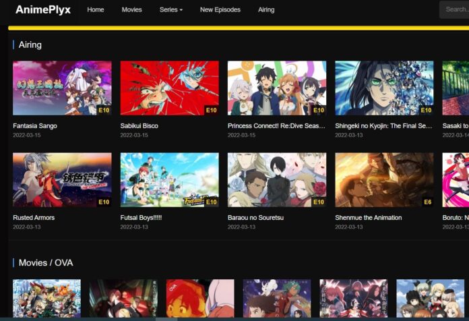Open the Sasaki to thumbnail
Viewport: 469px width, 321px height.
tap(456, 88)
